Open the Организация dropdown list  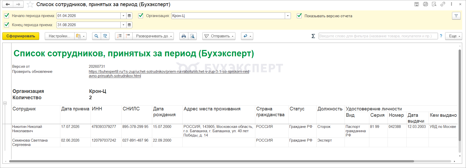click(x=288, y=16)
